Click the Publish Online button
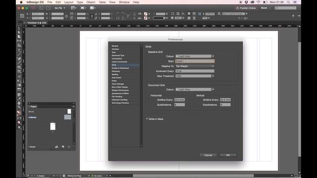Image resolution: width=317 pixels, height=178 pixels. coord(246,8)
